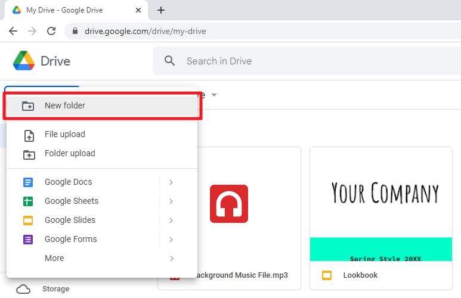Open the Background Music File.mp3 thumbnail
This screenshot has width=461, height=298.
click(229, 204)
